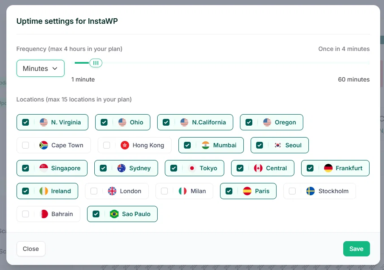Screen dimensions: 384x270
Task: Click the '1 minute' slider minimum label
Action: [x=83, y=79]
